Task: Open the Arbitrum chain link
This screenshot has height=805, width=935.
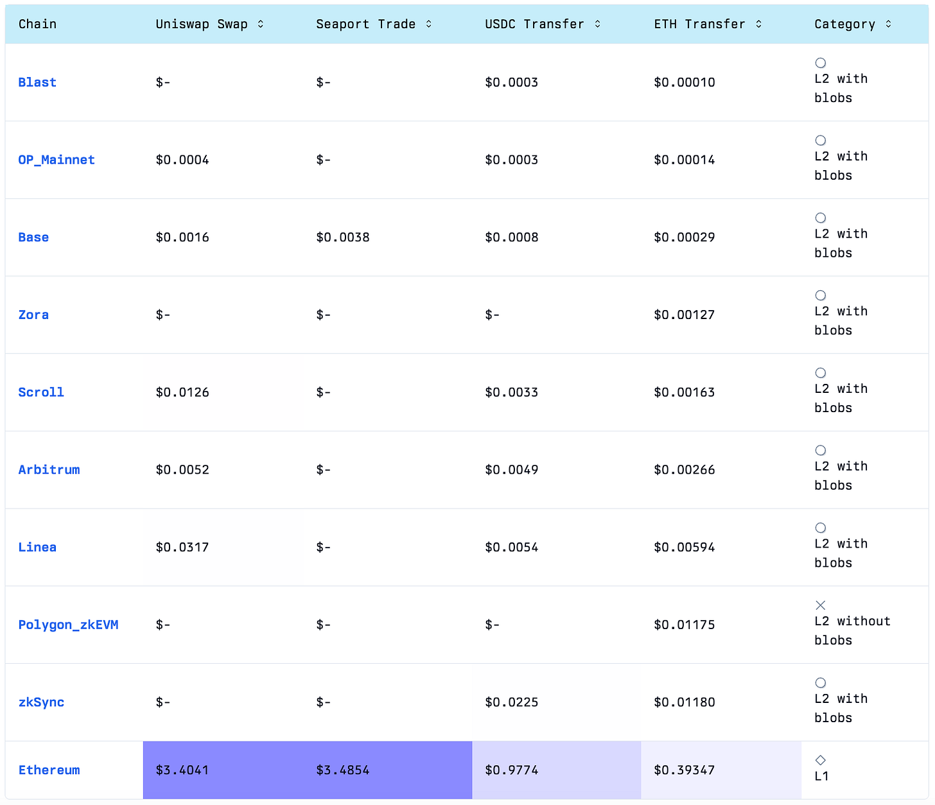Action: click(49, 470)
